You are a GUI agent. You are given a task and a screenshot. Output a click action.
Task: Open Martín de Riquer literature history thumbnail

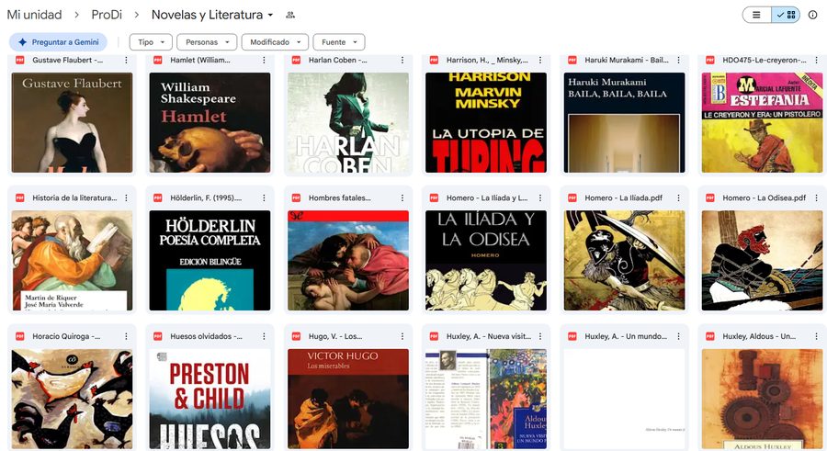coord(73,261)
